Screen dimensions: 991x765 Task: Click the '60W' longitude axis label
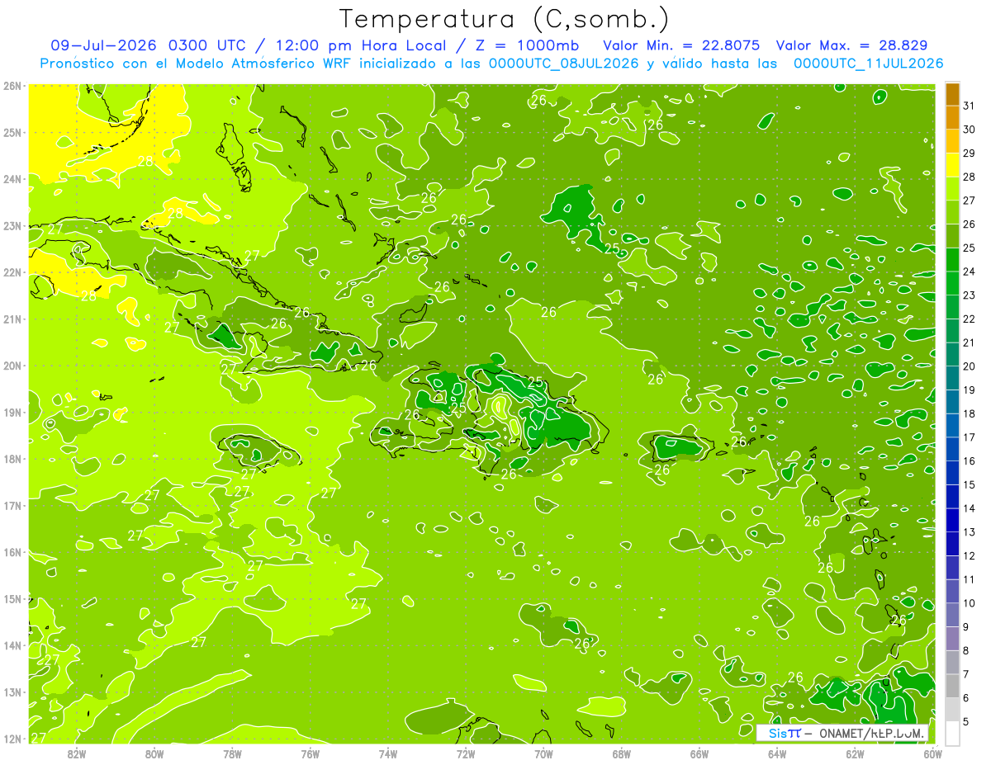point(932,753)
